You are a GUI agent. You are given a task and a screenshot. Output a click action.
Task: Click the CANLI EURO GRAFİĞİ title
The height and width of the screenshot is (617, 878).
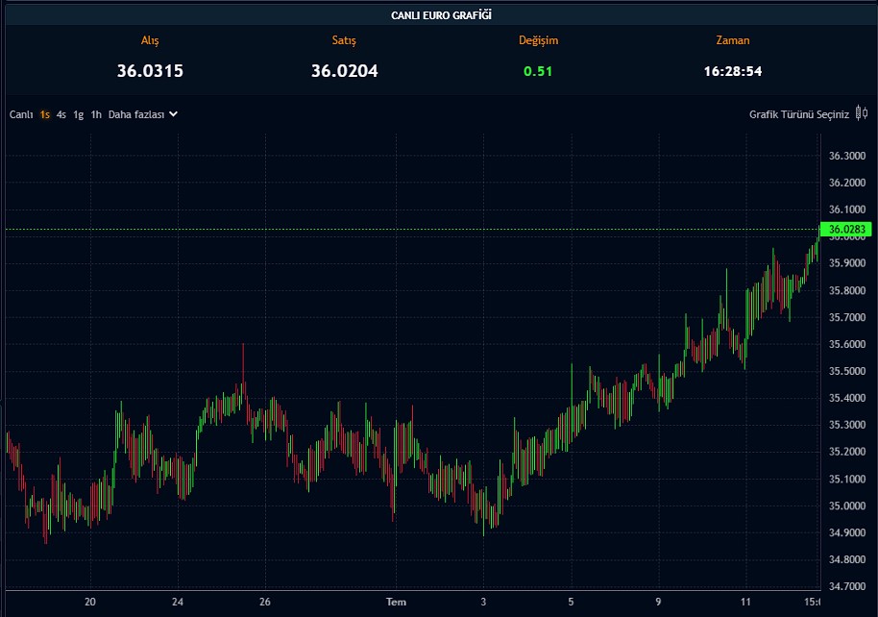[x=442, y=15]
